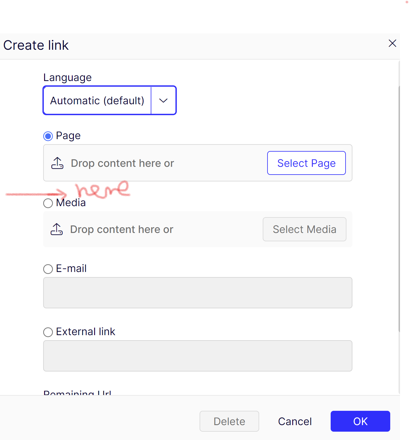Click the dialog's vertical scrollbar
Viewport: 409px width, 440px height.
399,209
